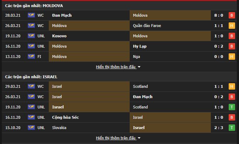Image resolution: width=239 pixels, height=144 pixels.
Task: Click the flag icon in the Moldova vs Nga row
Action: tap(31, 56)
